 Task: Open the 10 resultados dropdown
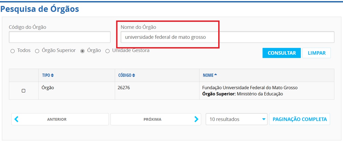233,119
